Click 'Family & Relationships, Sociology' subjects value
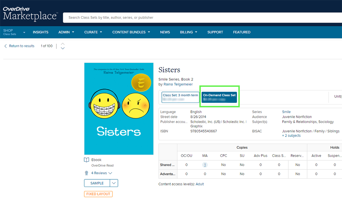342x204 pixels. (308, 122)
